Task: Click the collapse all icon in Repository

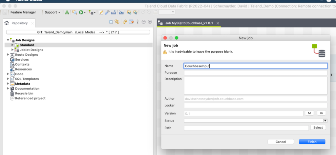Action: pos(111,22)
